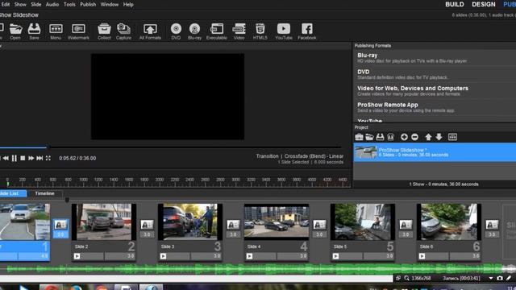Click the 2000 mark on the time ruler
This screenshot has width=516, height=290.
160,180
